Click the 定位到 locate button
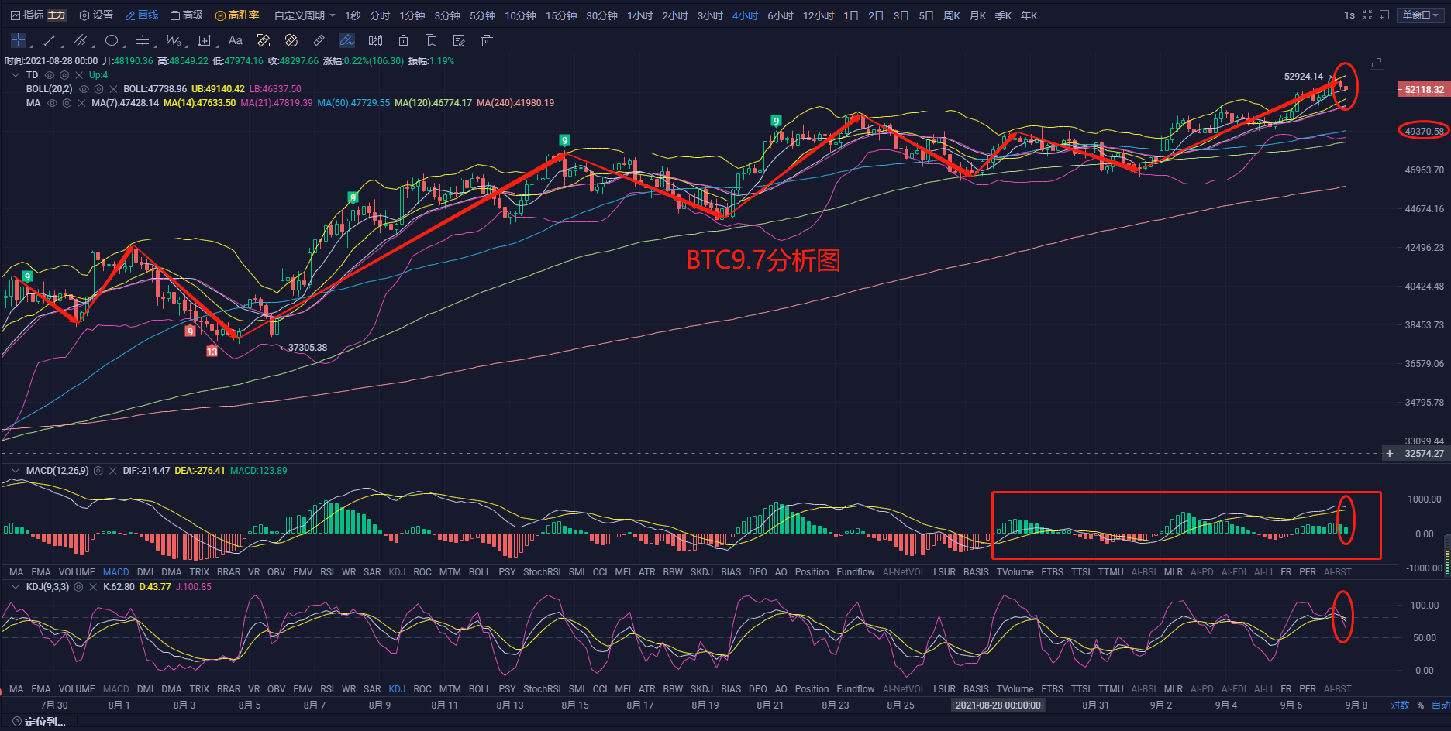Image resolution: width=1451 pixels, height=731 pixels. [x=39, y=722]
